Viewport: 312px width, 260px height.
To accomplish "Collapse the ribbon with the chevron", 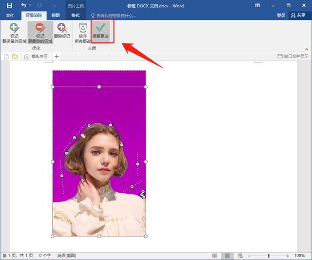I will [x=307, y=49].
